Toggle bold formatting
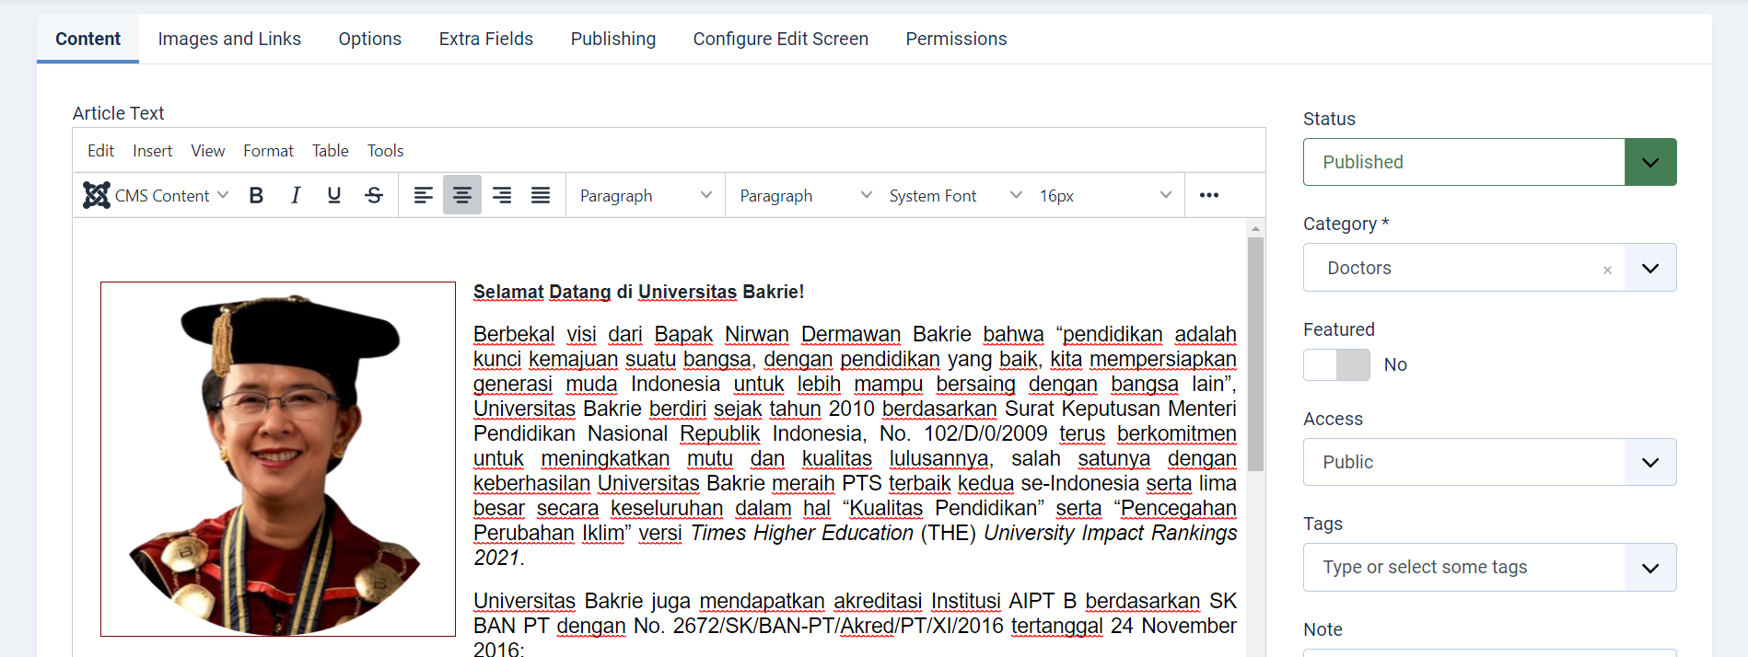Image resolution: width=1748 pixels, height=657 pixels. pyautogui.click(x=256, y=195)
